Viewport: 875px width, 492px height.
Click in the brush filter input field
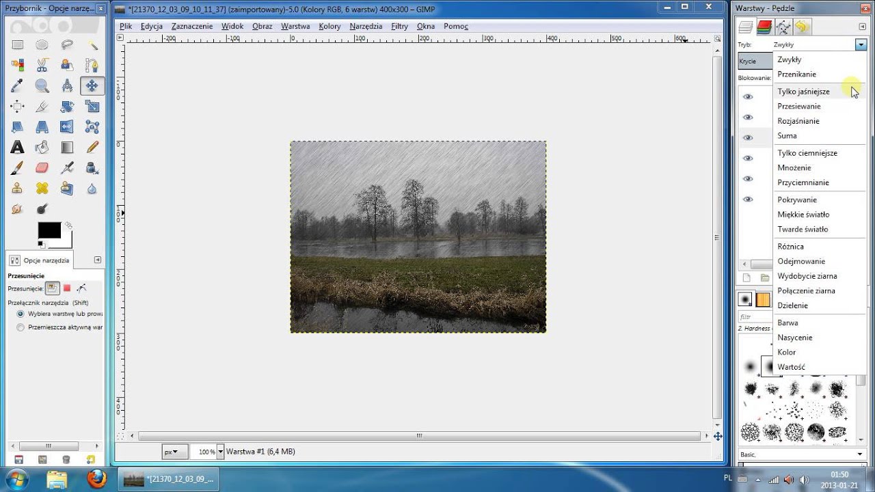pos(755,317)
